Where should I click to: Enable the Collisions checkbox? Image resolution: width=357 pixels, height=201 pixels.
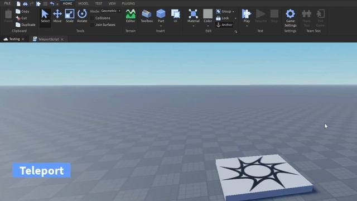click(x=92, y=18)
